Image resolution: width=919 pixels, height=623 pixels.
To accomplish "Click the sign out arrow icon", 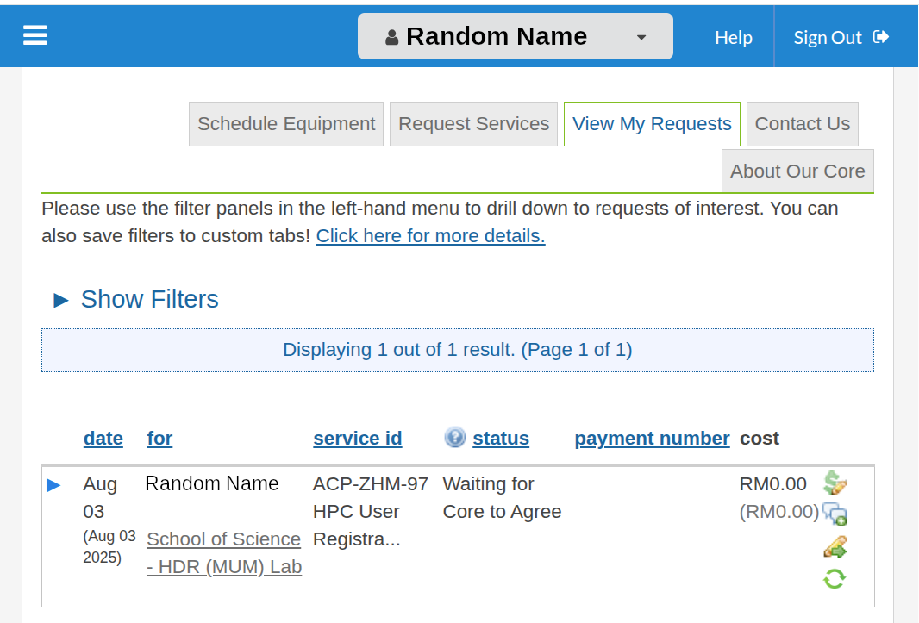I will click(x=881, y=37).
